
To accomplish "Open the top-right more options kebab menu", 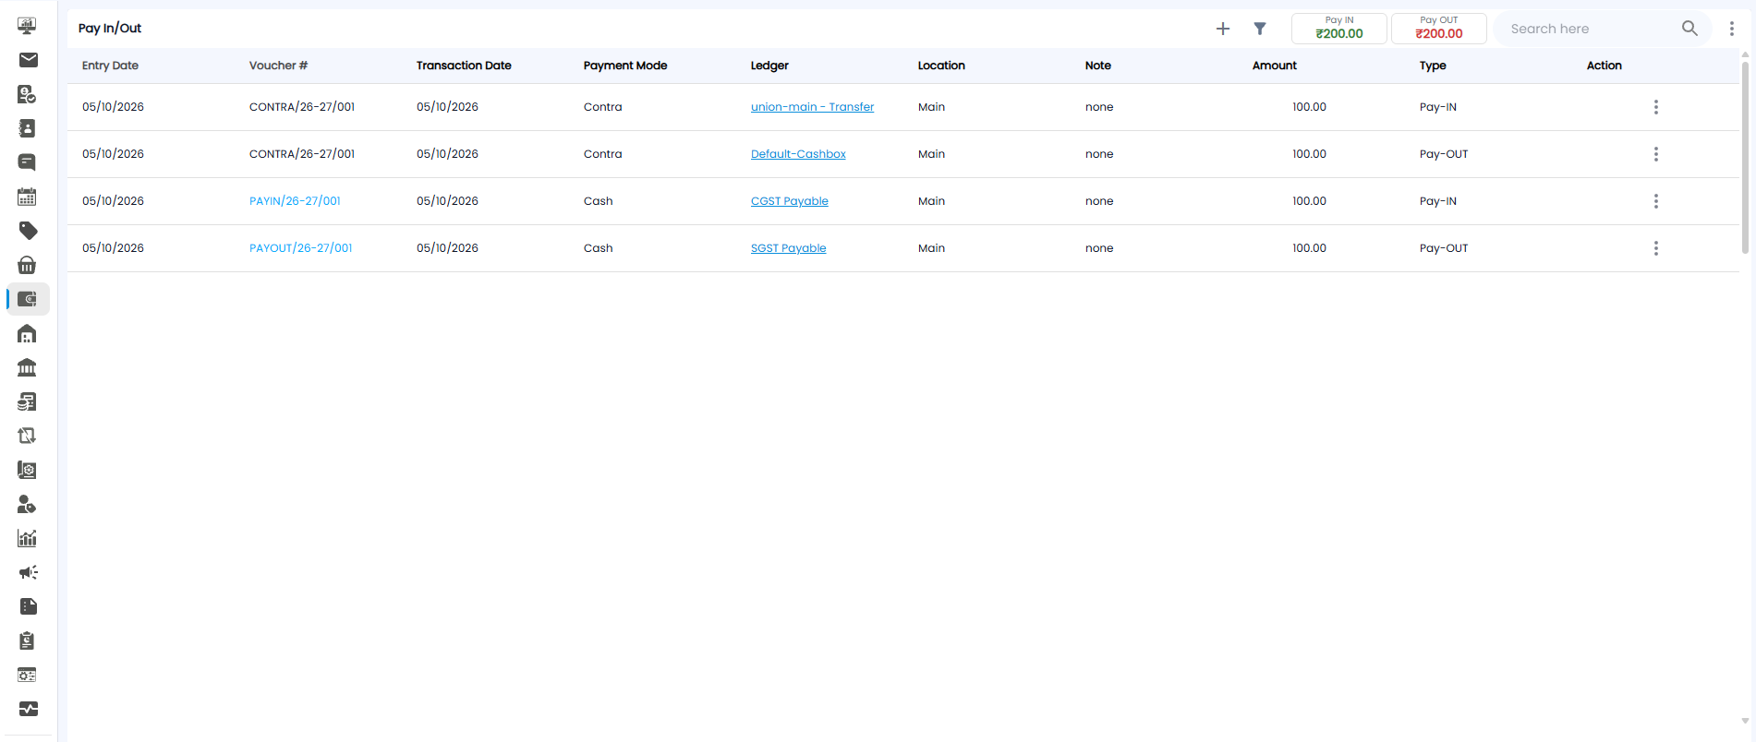I will point(1732,29).
